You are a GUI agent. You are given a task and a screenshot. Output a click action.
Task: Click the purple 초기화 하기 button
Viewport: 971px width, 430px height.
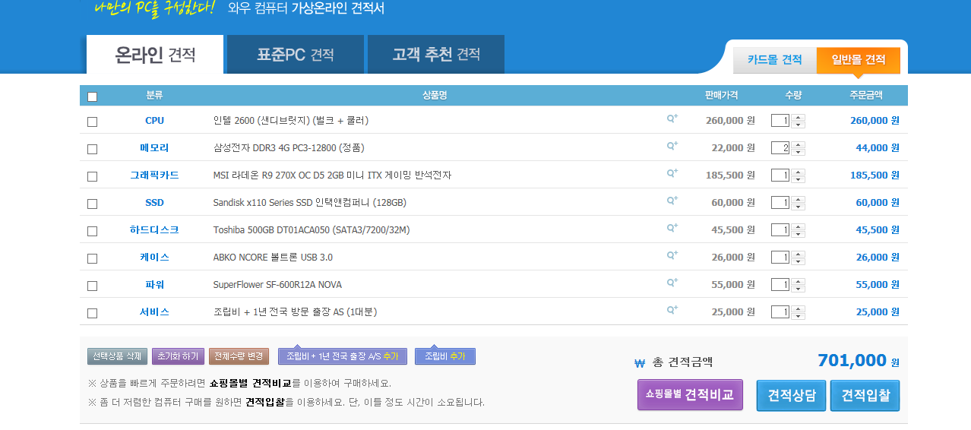(x=178, y=356)
